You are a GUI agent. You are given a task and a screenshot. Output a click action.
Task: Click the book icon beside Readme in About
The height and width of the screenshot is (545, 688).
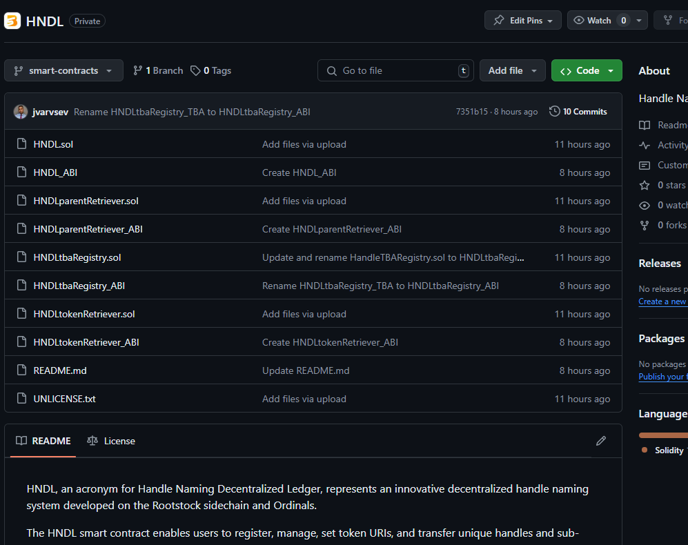point(645,125)
